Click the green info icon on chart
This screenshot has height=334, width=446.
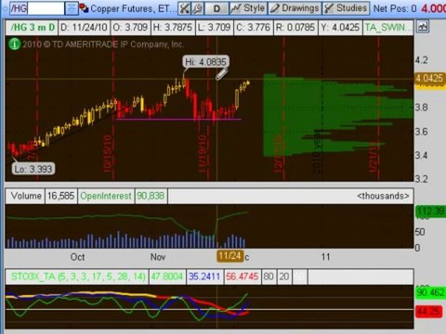click(x=14, y=44)
